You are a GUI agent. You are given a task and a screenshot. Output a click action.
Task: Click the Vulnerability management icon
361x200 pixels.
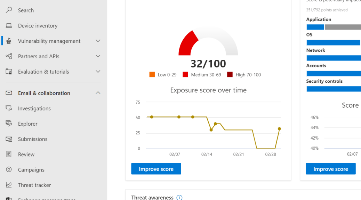(9, 41)
